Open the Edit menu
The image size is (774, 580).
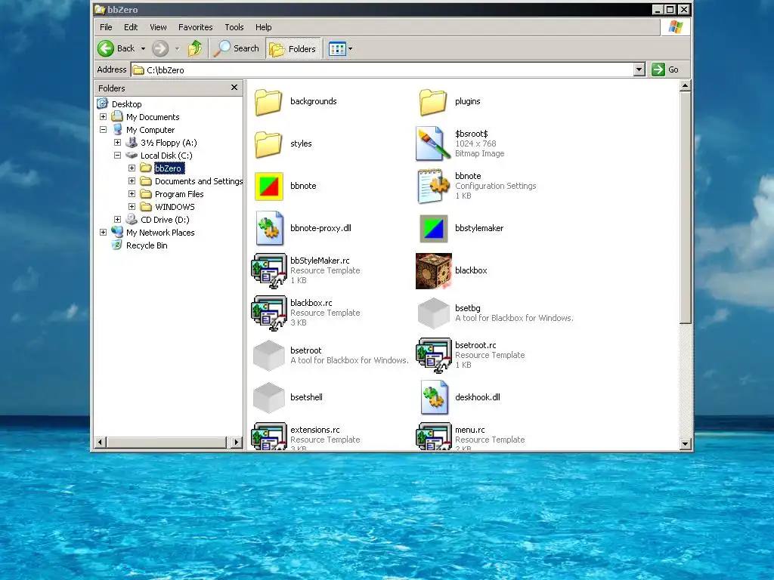[131, 27]
